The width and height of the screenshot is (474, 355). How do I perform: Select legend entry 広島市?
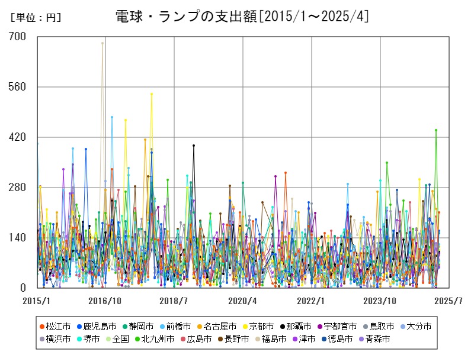(x=196, y=339)
